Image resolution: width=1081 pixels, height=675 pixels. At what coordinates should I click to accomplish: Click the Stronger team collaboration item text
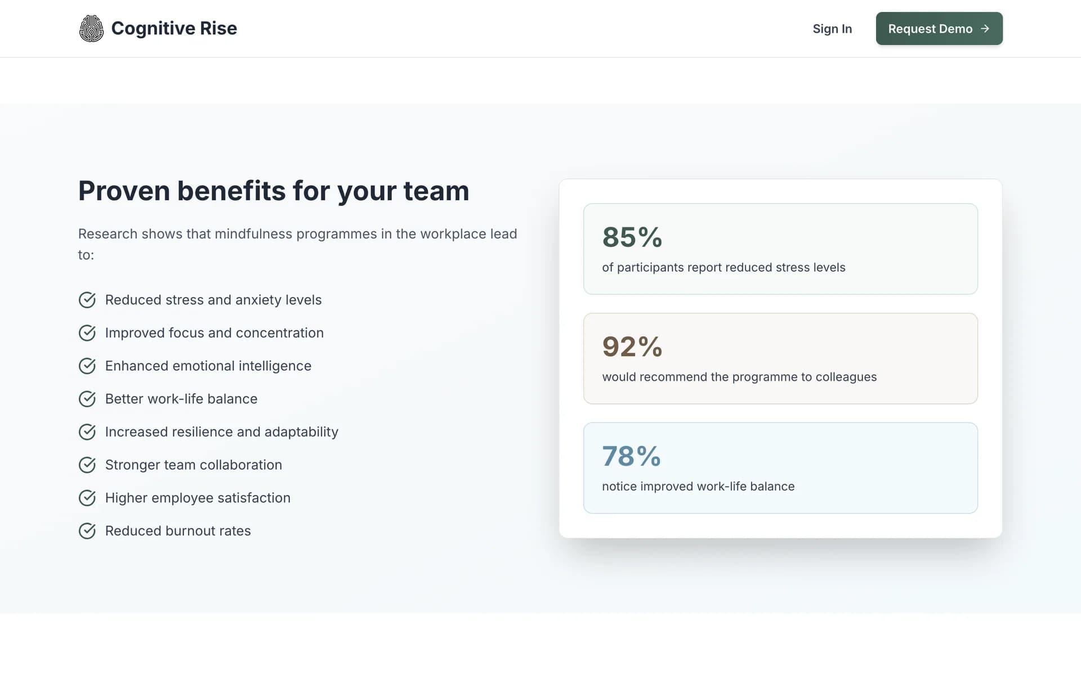(194, 465)
